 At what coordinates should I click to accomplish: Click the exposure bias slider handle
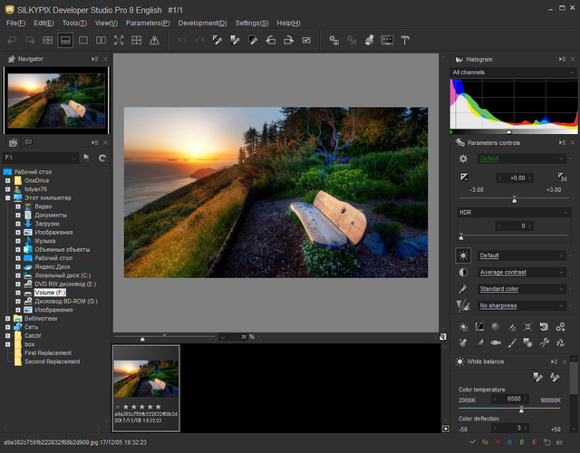515,199
